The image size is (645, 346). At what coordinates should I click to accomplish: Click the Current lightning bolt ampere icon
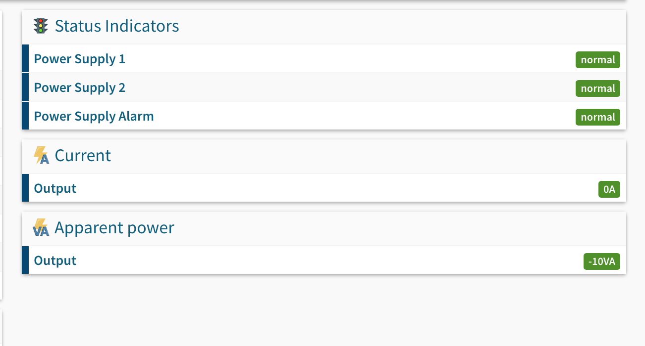(x=41, y=155)
